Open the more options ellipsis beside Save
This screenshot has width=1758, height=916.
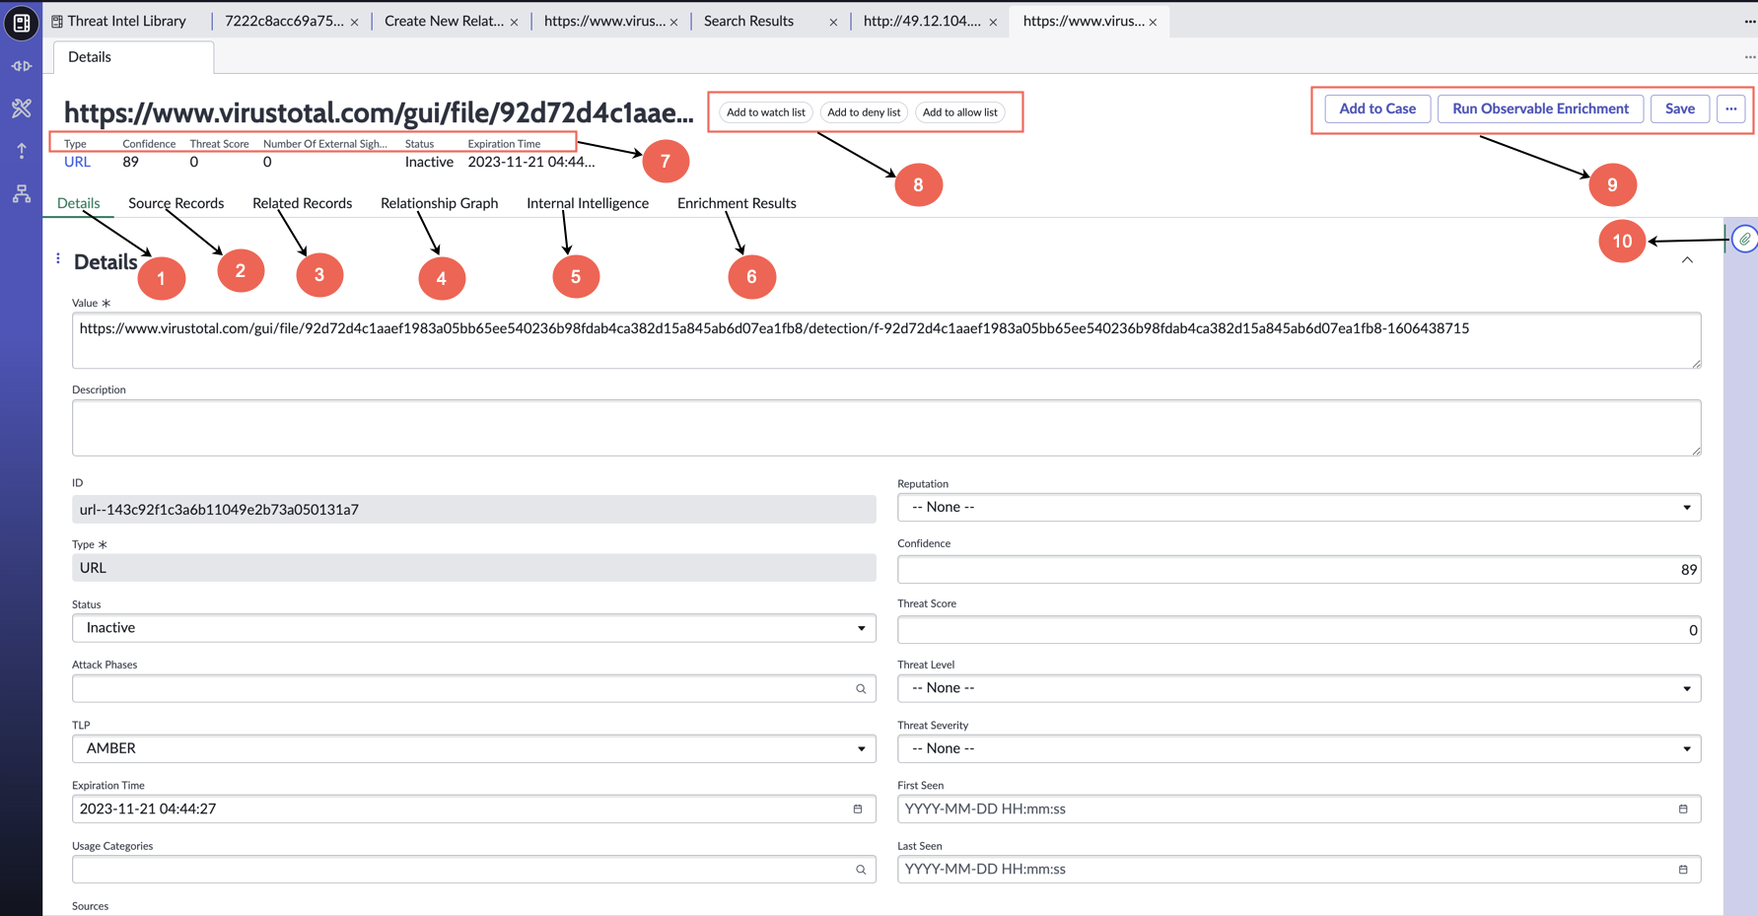tap(1731, 108)
